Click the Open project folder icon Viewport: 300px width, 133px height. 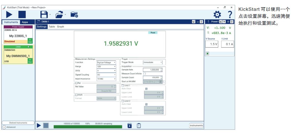[x=60, y=14]
